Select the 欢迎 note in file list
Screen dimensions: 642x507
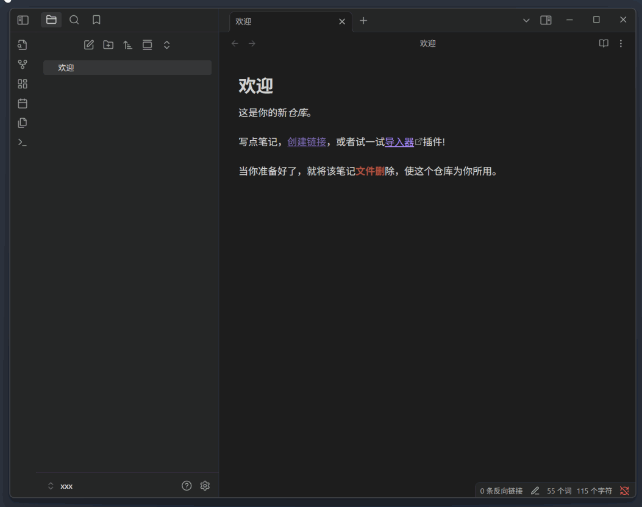pos(127,68)
